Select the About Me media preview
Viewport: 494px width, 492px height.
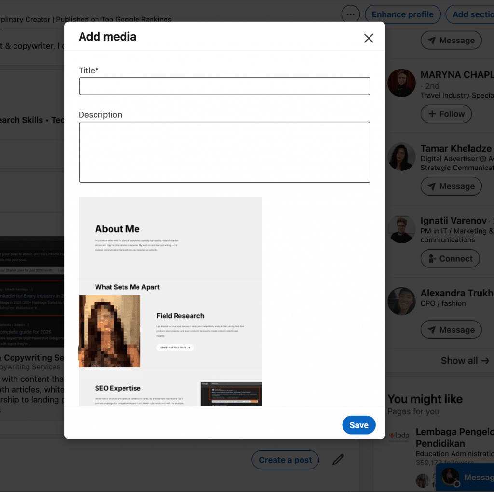tap(170, 299)
